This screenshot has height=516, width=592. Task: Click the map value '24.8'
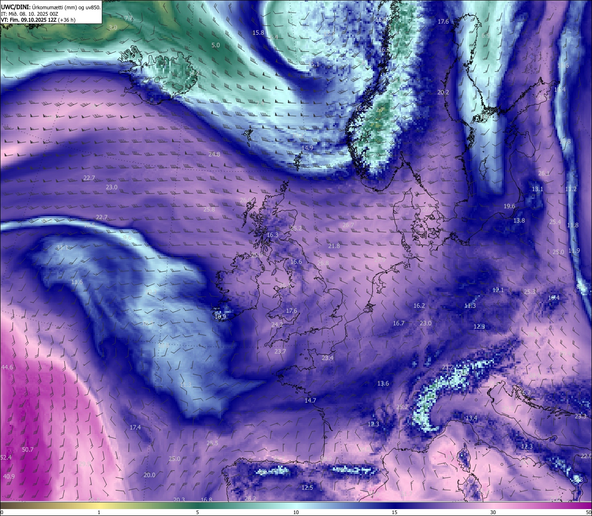[214, 154]
